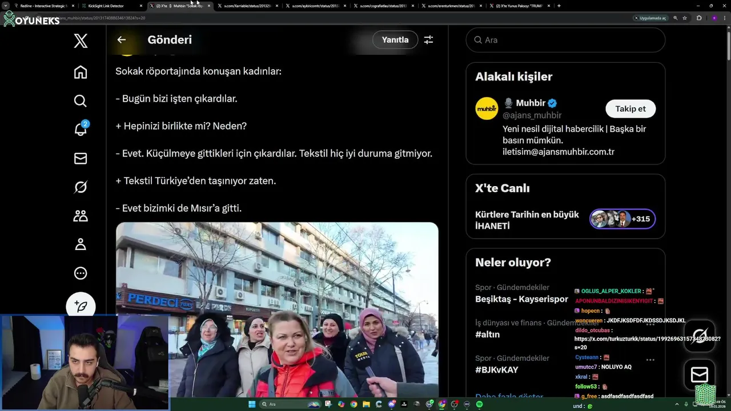The image size is (731, 411).
Task: Open browser three-dot menu
Action: [x=724, y=18]
